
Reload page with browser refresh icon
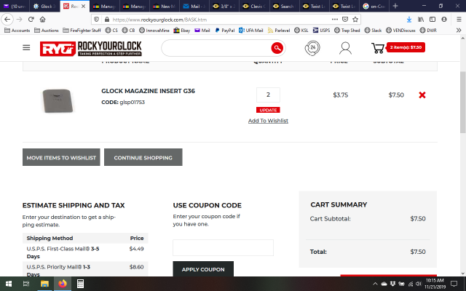coord(34,19)
